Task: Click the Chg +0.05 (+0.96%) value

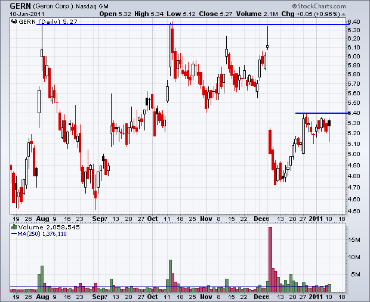Action: (x=310, y=14)
